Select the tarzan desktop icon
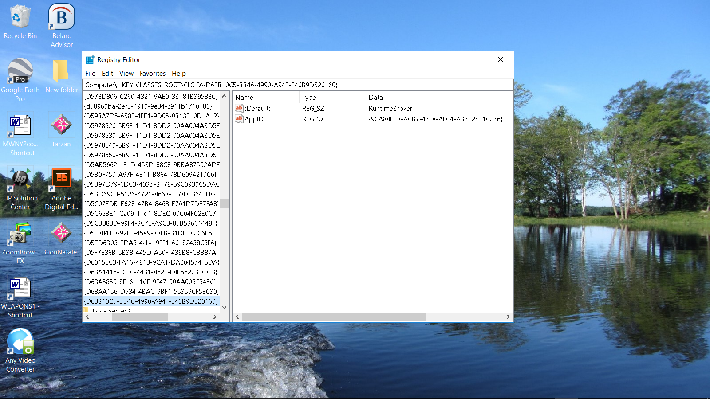The image size is (710, 399). pyautogui.click(x=62, y=130)
